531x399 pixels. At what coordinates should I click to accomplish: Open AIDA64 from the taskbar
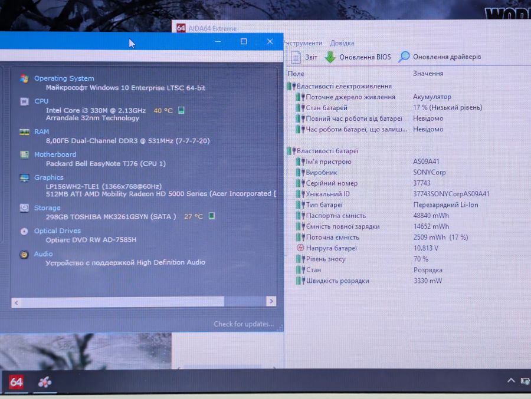click(16, 382)
